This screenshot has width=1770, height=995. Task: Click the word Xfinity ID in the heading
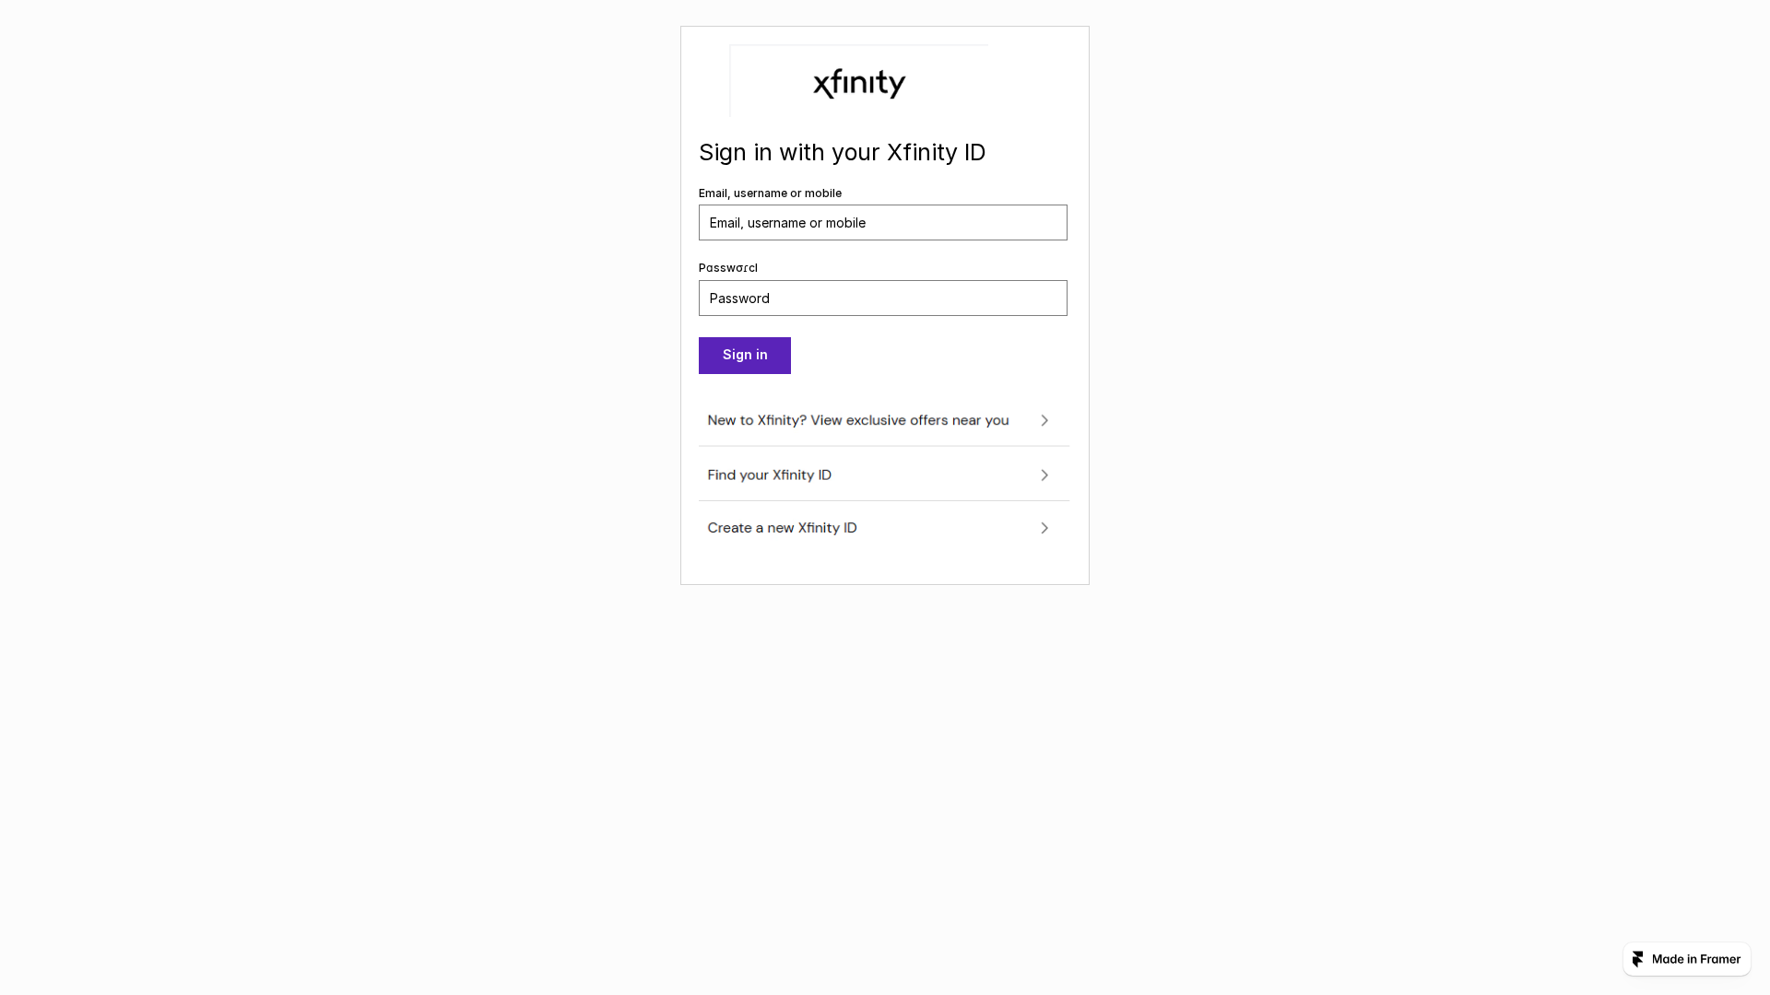[x=937, y=153]
